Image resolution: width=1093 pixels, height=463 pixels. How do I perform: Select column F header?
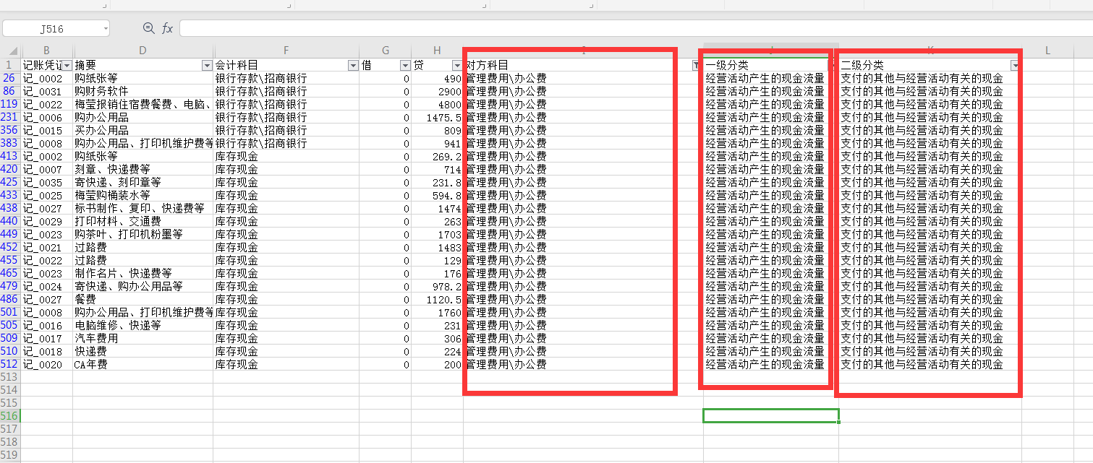(x=286, y=50)
